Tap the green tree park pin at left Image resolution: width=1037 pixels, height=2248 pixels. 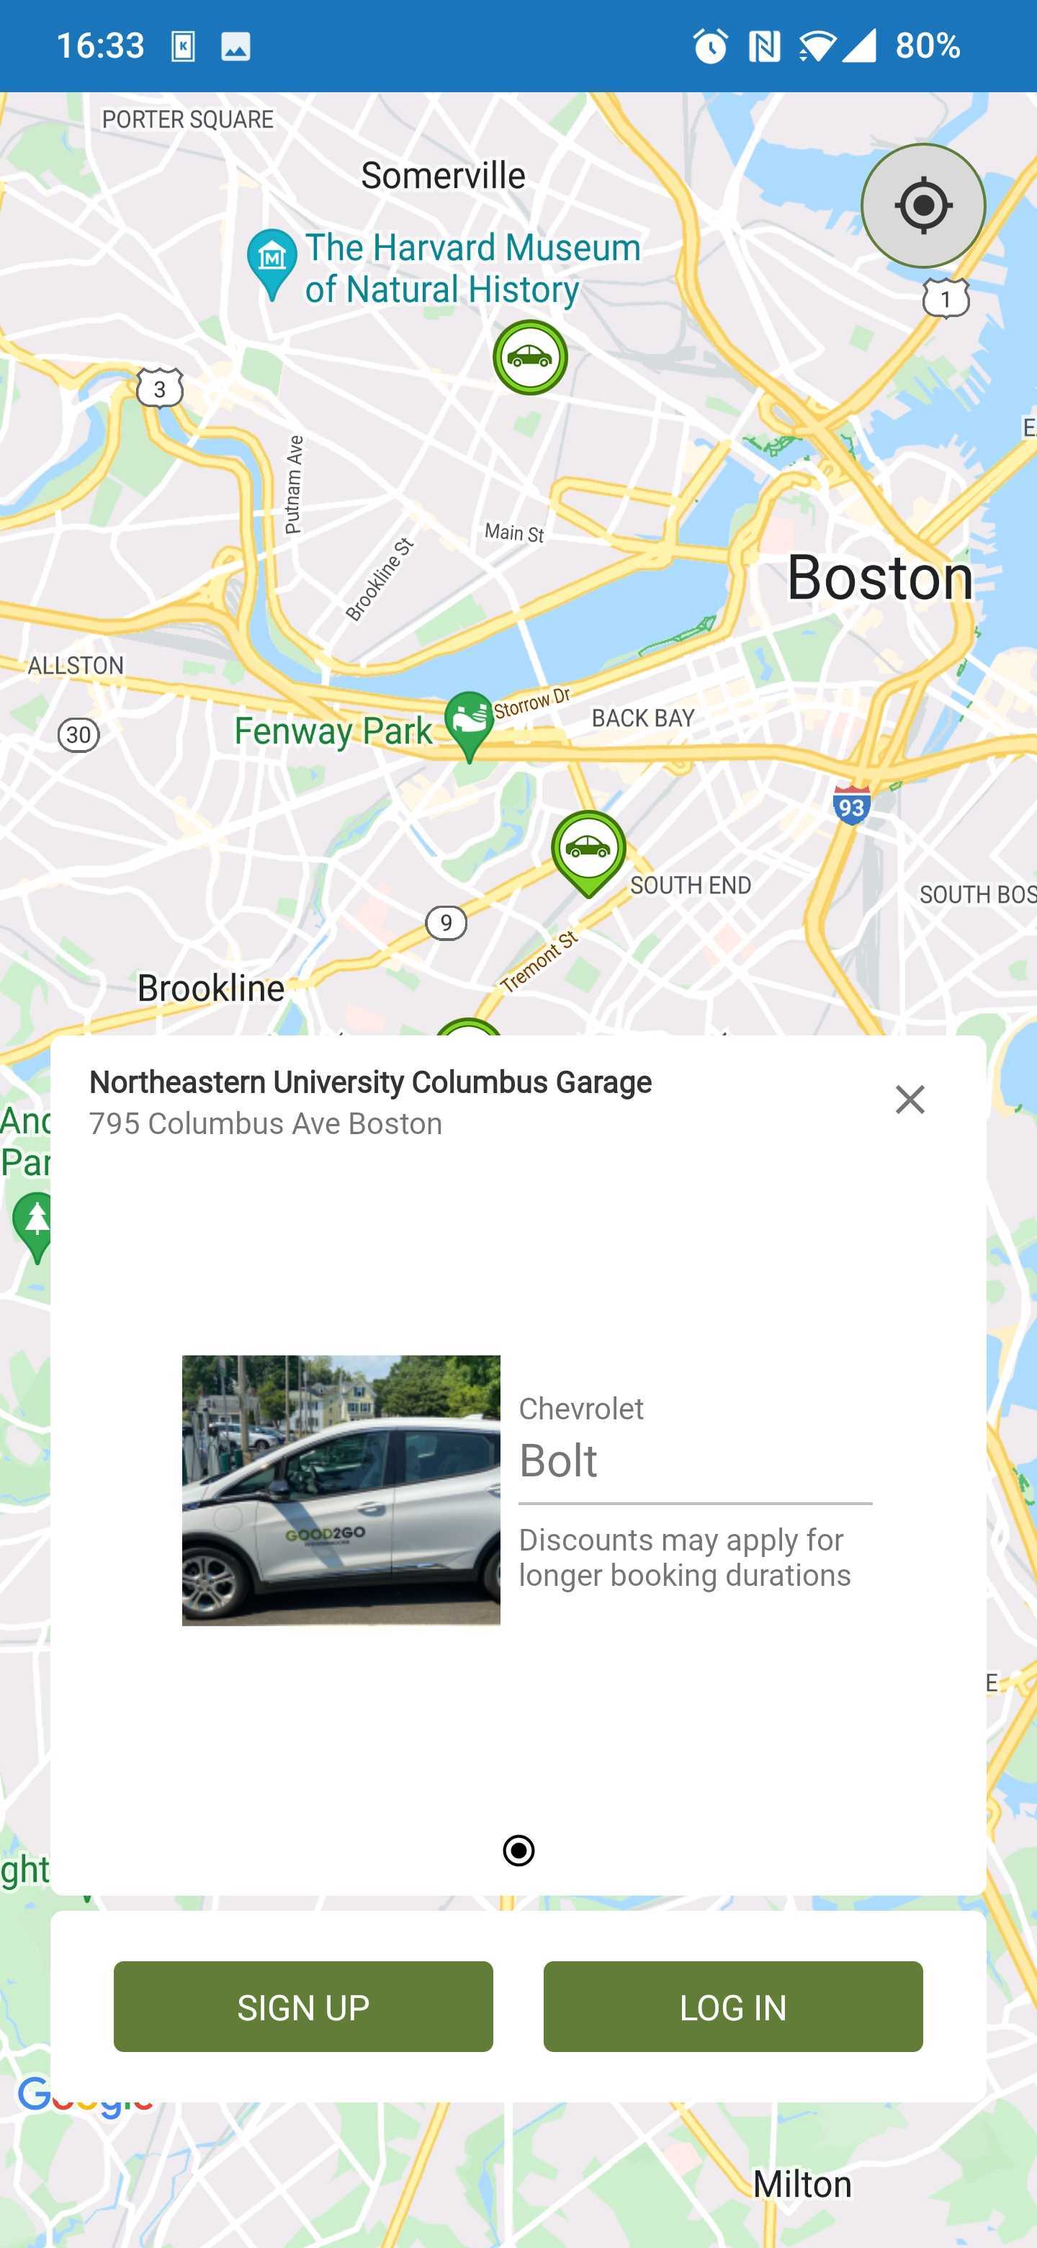[x=35, y=1226]
